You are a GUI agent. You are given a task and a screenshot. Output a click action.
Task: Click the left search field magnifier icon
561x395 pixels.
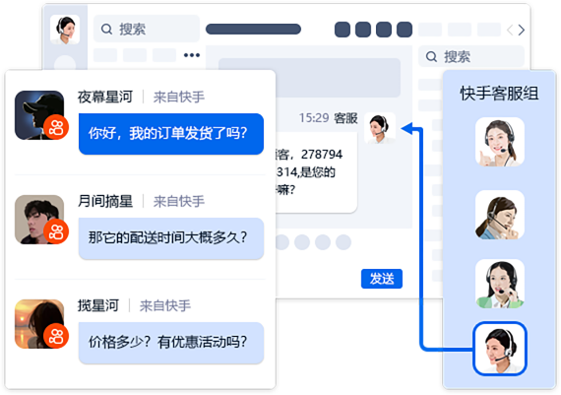click(x=106, y=29)
